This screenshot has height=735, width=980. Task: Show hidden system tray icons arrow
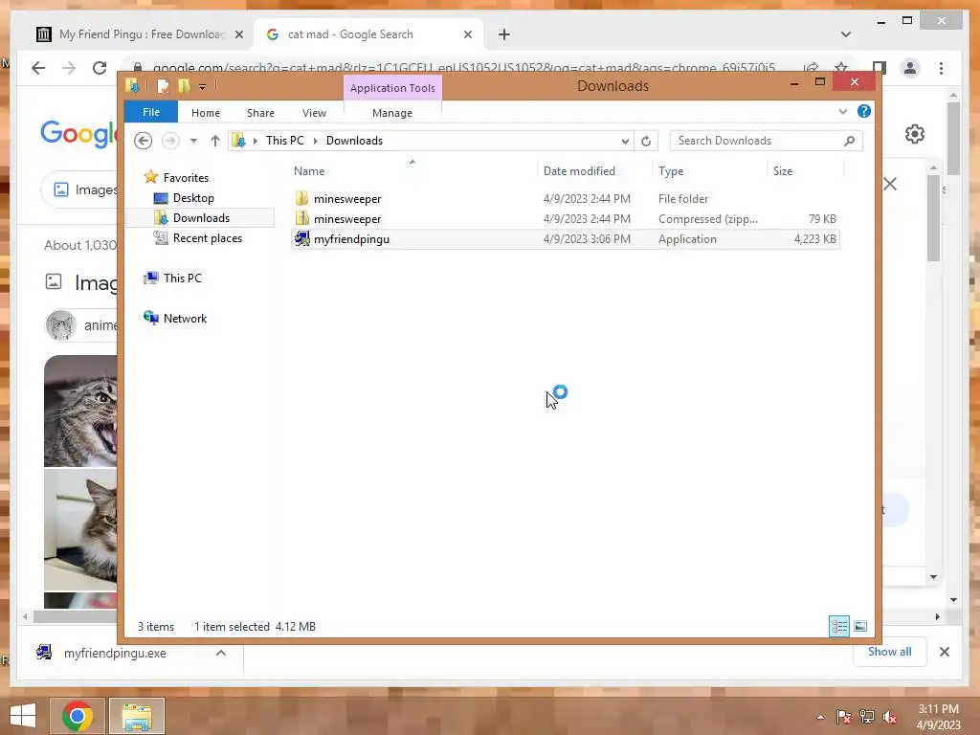coord(820,717)
